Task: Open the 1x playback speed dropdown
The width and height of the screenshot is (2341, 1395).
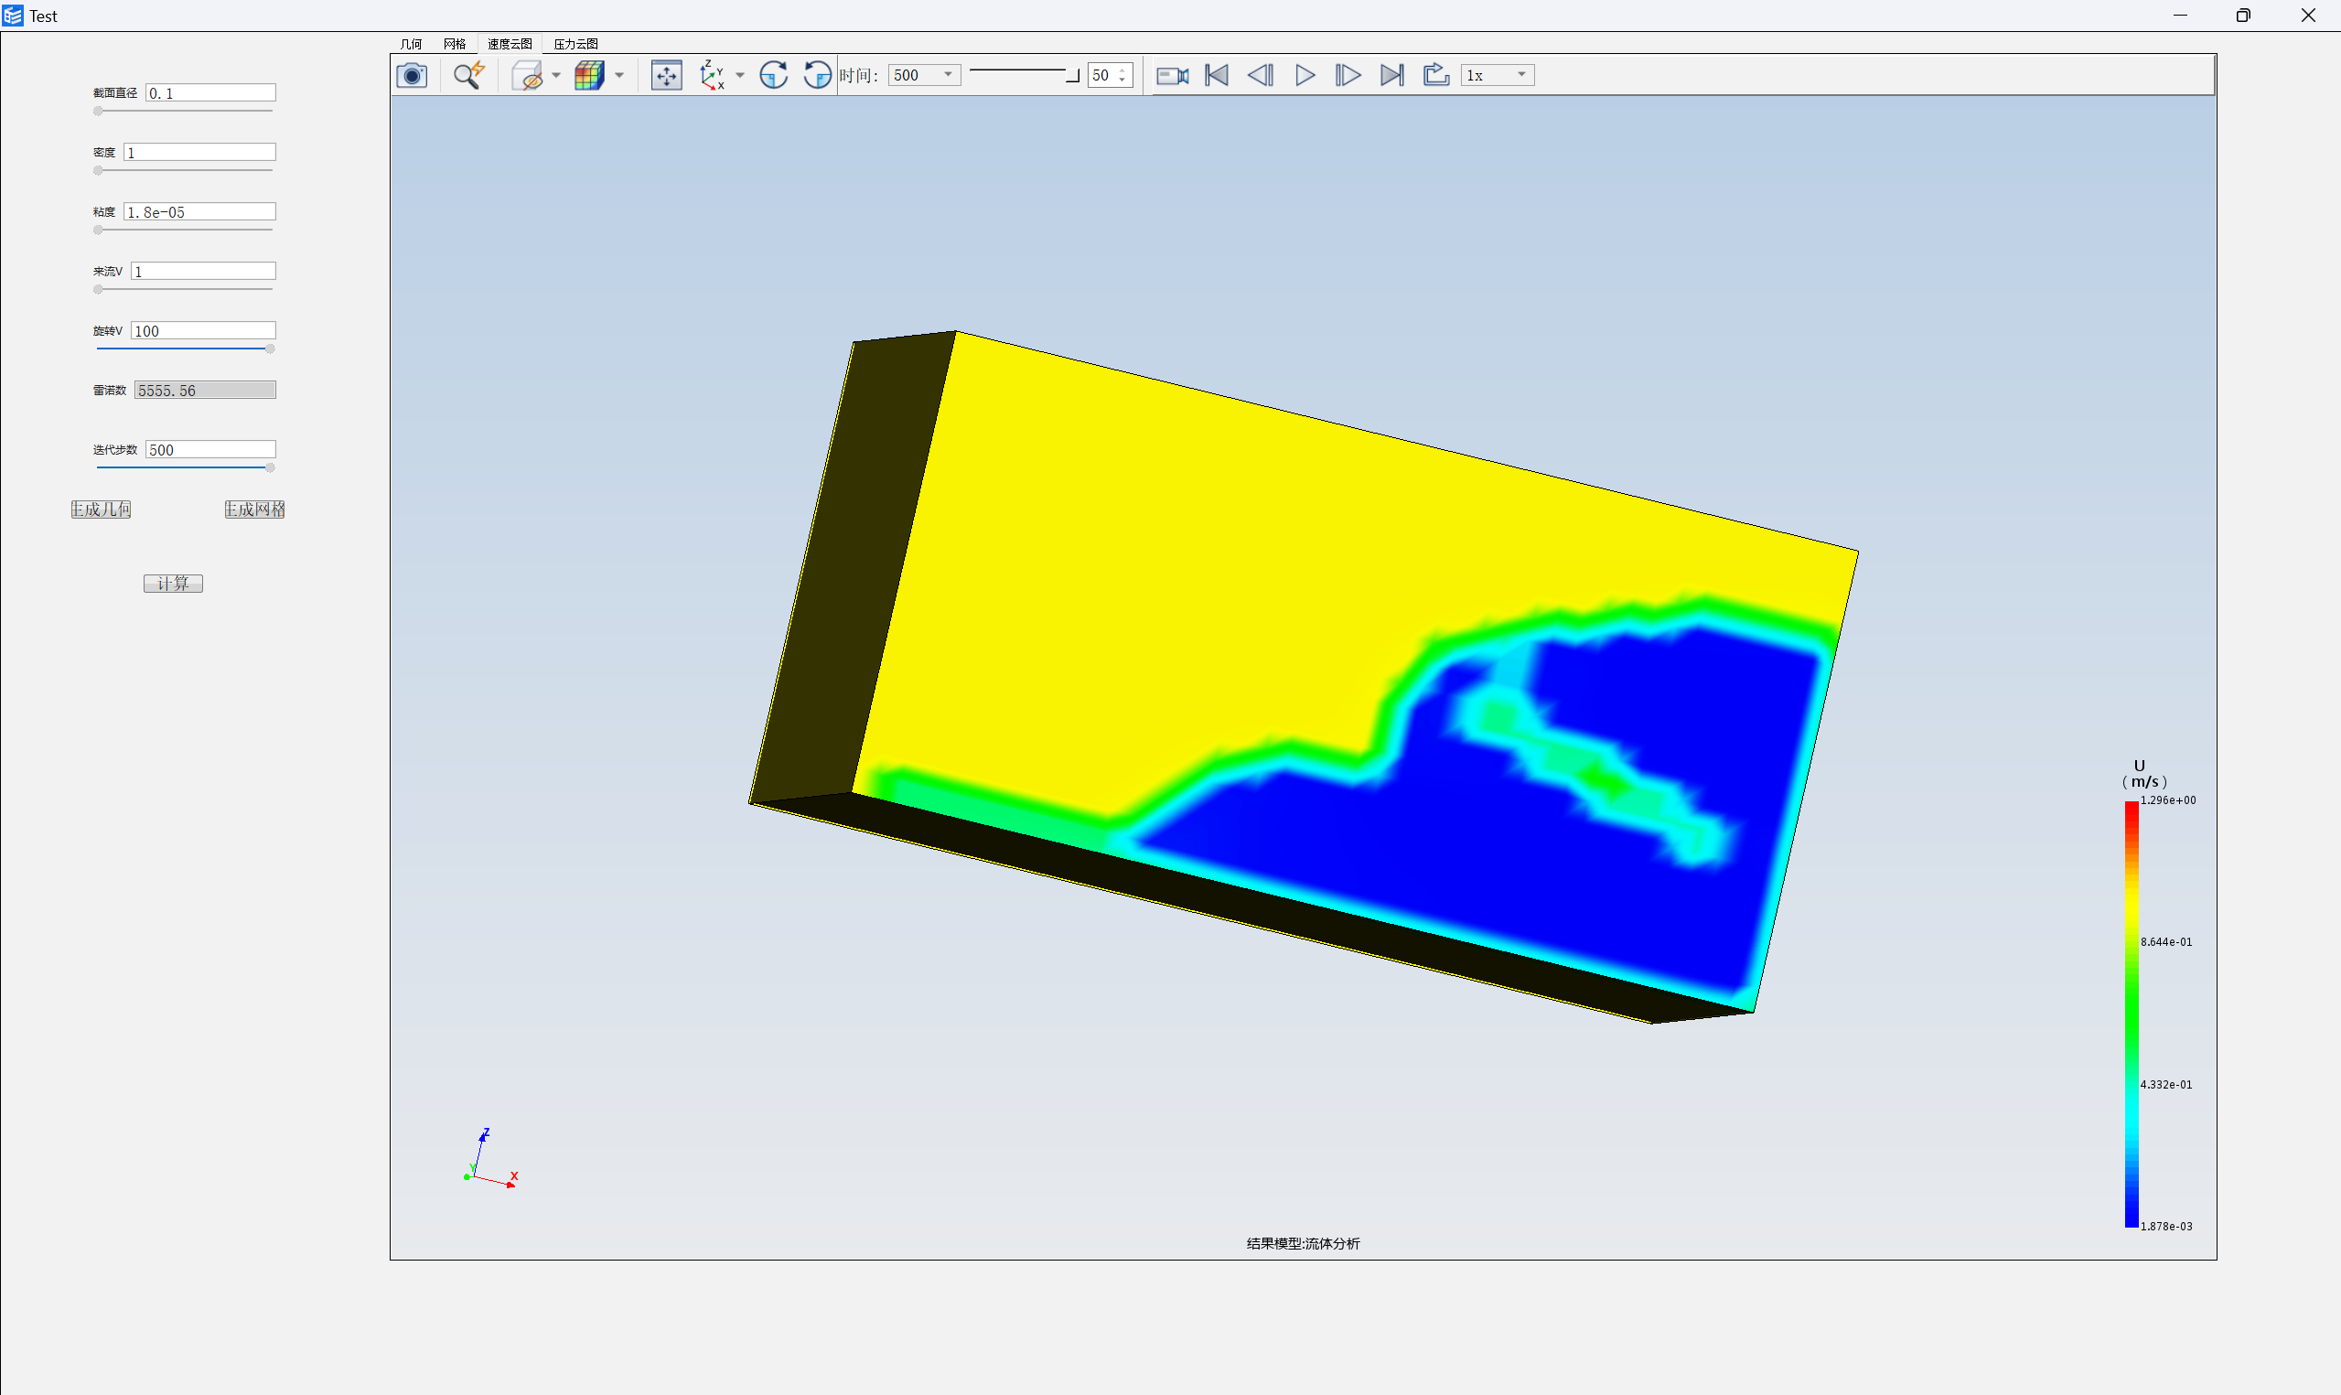Action: coord(1498,75)
